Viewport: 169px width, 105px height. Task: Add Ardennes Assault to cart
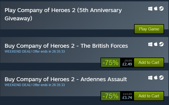(149, 96)
